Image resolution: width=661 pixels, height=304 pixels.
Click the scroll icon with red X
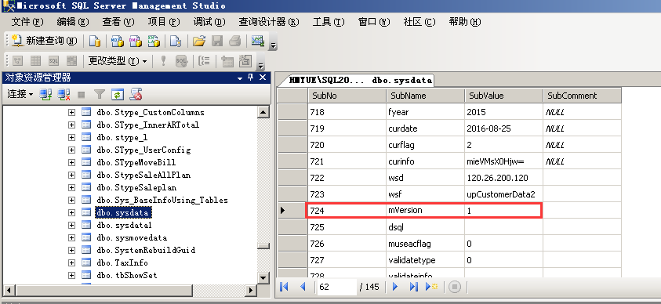tap(136, 94)
